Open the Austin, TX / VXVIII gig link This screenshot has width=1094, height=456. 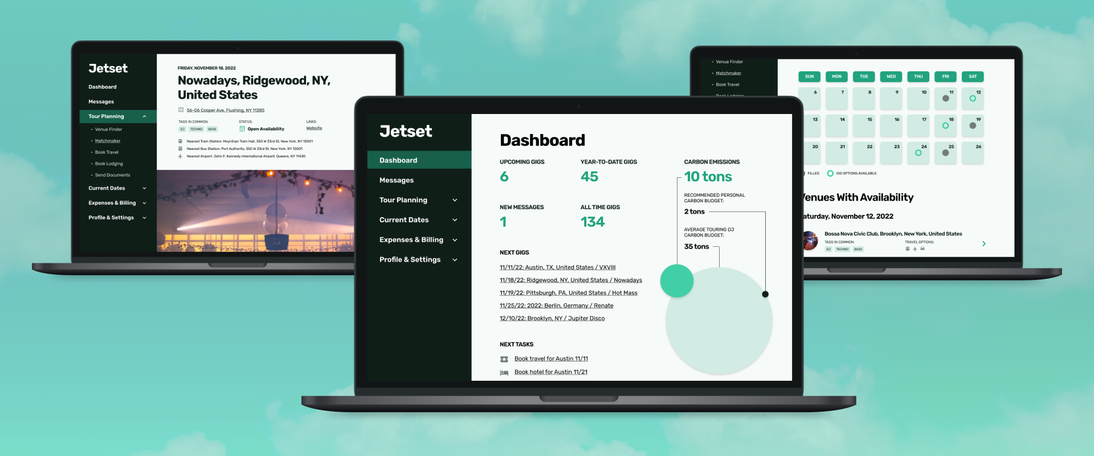pos(557,267)
